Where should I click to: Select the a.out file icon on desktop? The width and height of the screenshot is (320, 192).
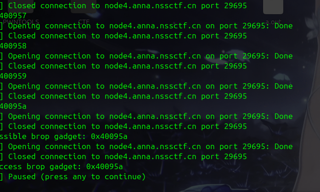[273, 11]
